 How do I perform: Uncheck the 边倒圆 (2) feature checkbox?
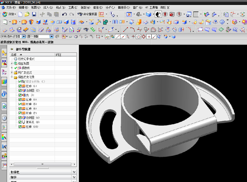(x=20, y=90)
